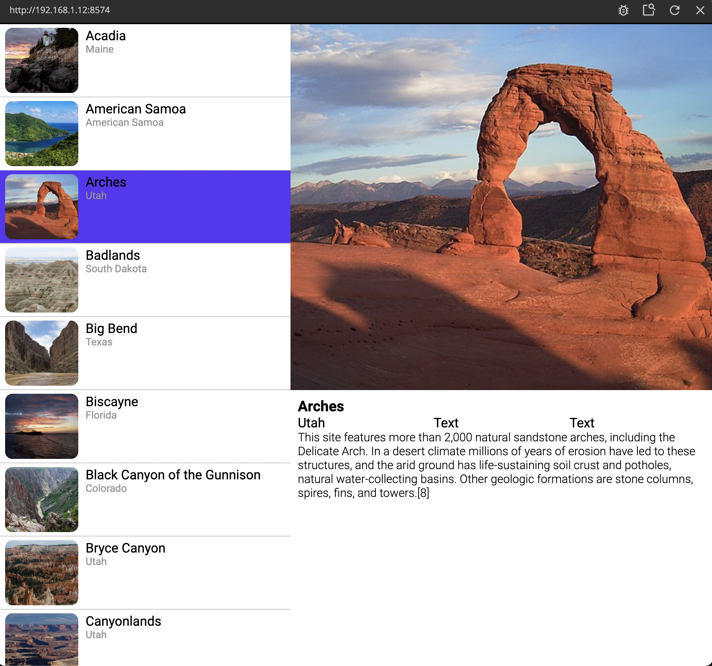Click the American Samoa thumbnail image
Screen dimensions: 712x666
tap(42, 134)
